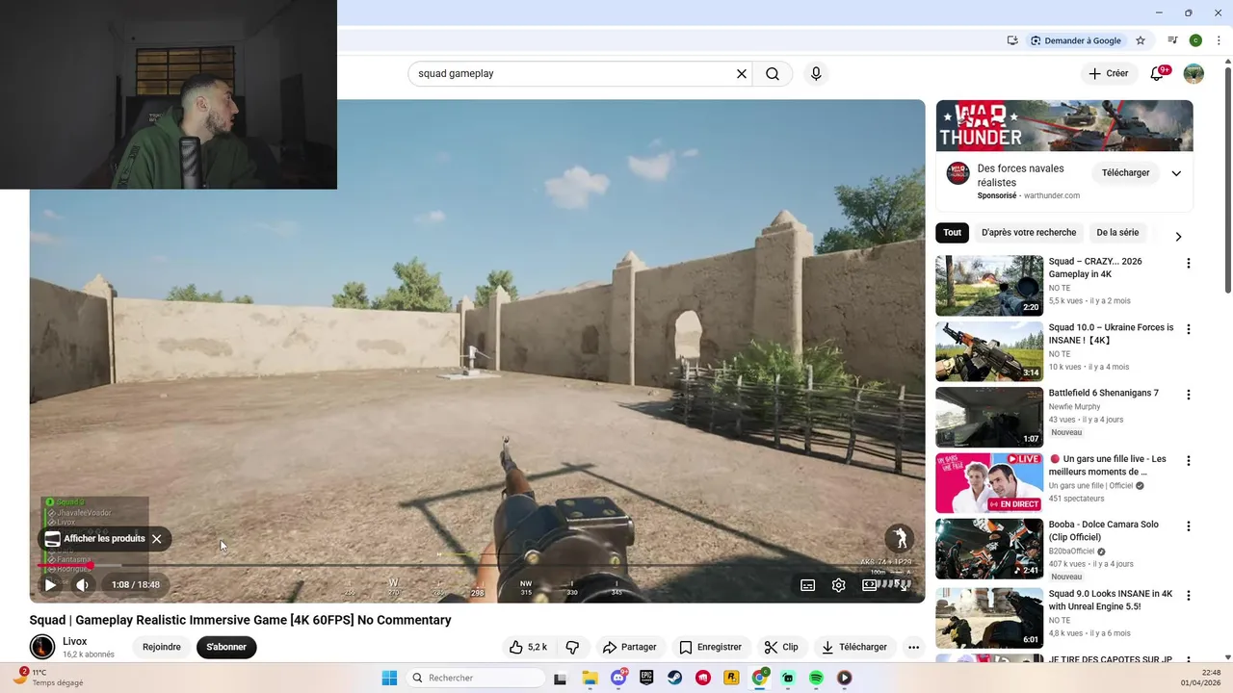The width and height of the screenshot is (1233, 693).
Task: Show more filter chips via the right arrow
Action: tap(1178, 236)
